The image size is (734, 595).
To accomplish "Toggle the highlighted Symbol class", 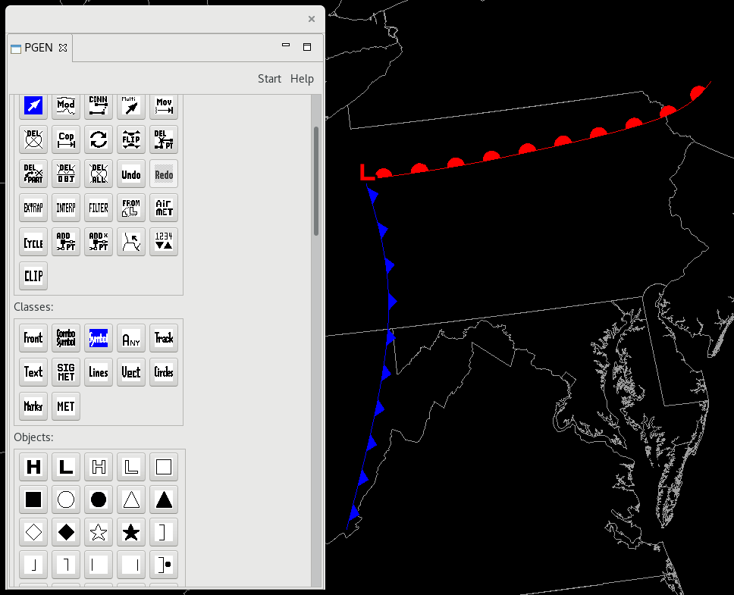I will pyautogui.click(x=99, y=338).
